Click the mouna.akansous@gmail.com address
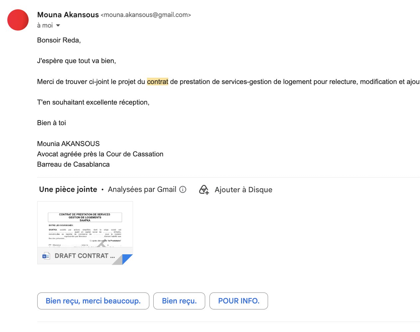This screenshot has width=420, height=332. [x=146, y=15]
